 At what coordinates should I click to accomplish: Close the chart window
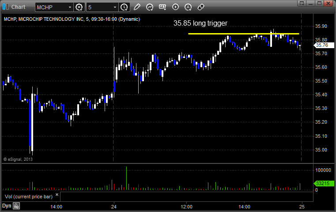click(328, 3)
